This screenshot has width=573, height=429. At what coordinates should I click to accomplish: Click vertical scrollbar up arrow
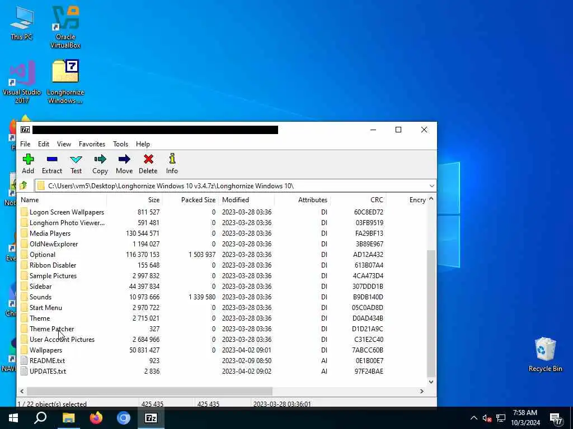pos(431,199)
